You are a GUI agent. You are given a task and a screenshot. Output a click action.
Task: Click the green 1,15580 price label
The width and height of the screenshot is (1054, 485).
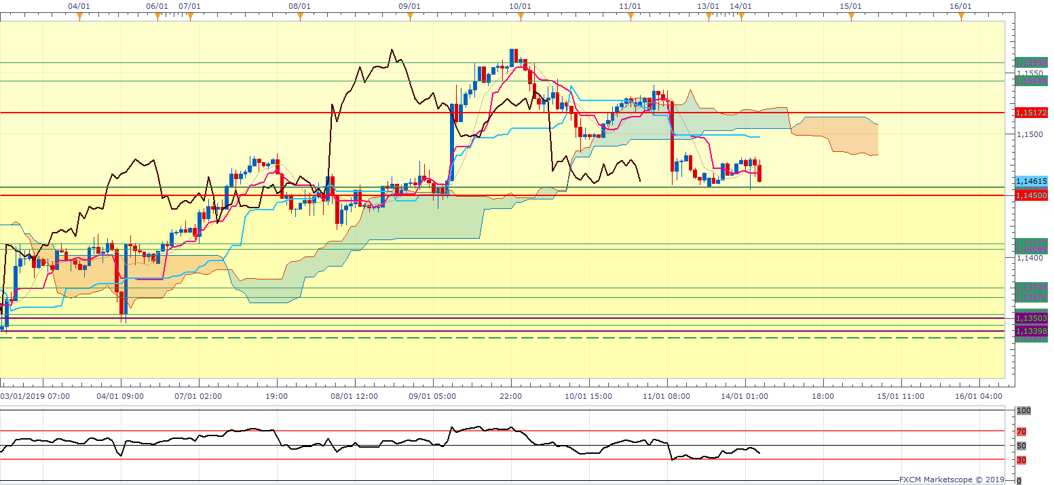1031,62
